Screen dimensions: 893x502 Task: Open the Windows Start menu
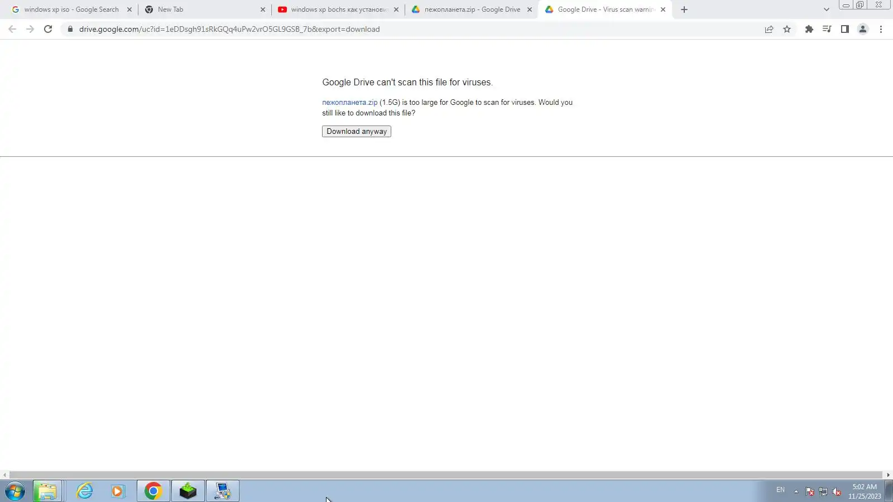pyautogui.click(x=15, y=491)
